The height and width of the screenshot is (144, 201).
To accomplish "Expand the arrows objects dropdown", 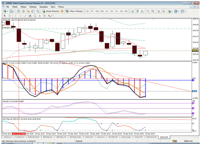I will pos(52,16).
